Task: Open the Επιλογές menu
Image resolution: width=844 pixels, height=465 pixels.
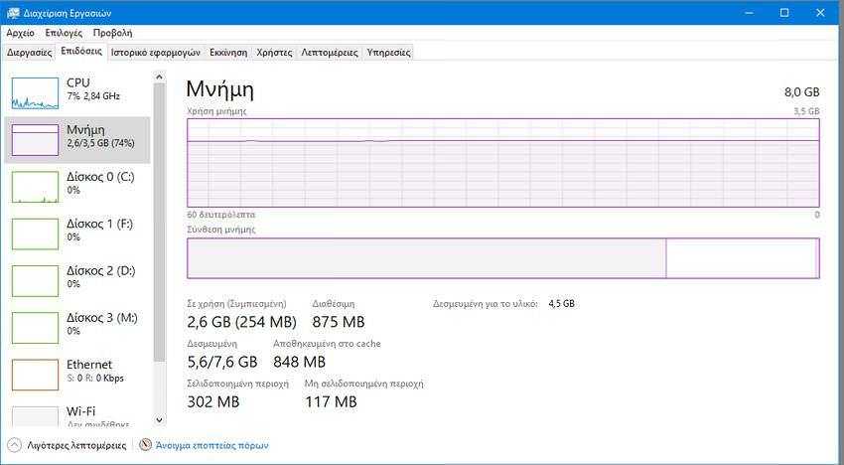Action: tap(64, 33)
